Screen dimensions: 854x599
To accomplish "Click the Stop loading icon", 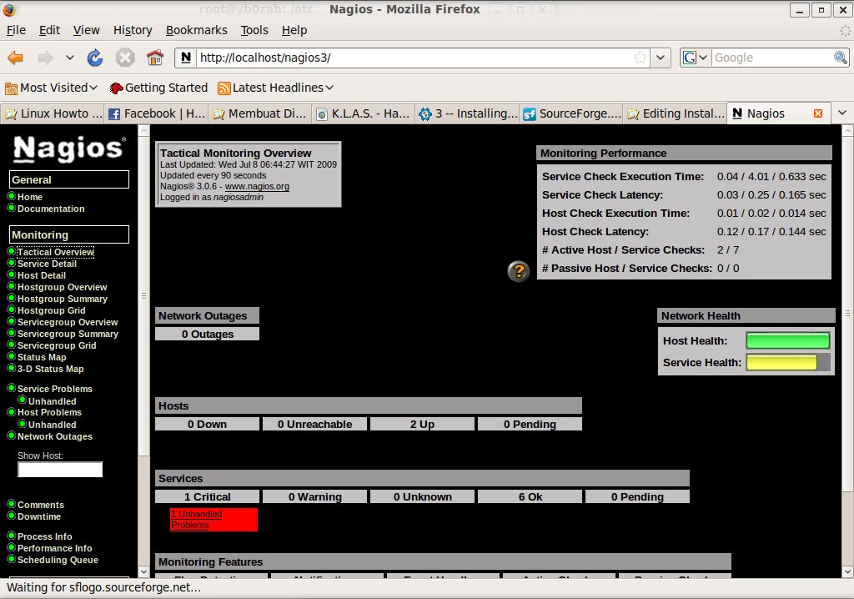I will point(125,58).
